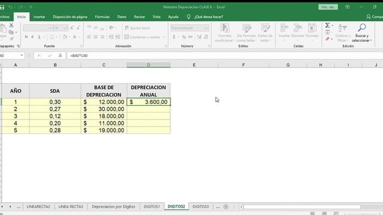Click the Rellenar fill-down icon

tap(327, 32)
